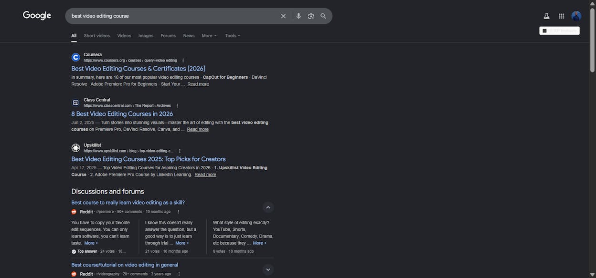
Task: Select the All results tab
Action: (74, 36)
